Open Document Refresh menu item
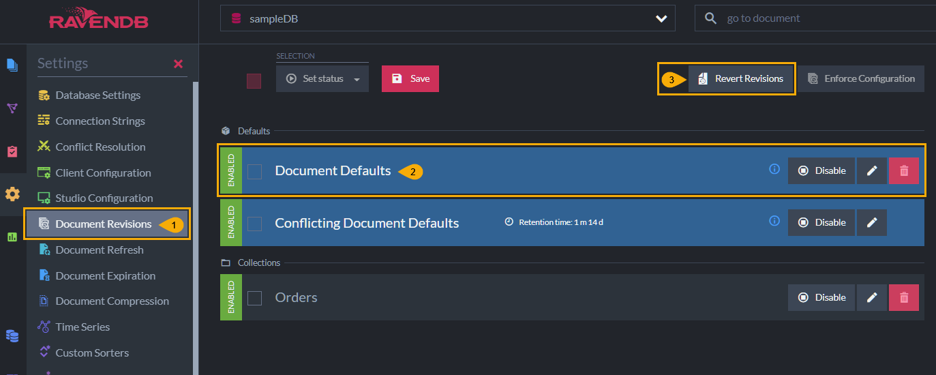This screenshot has width=936, height=375. click(x=100, y=250)
